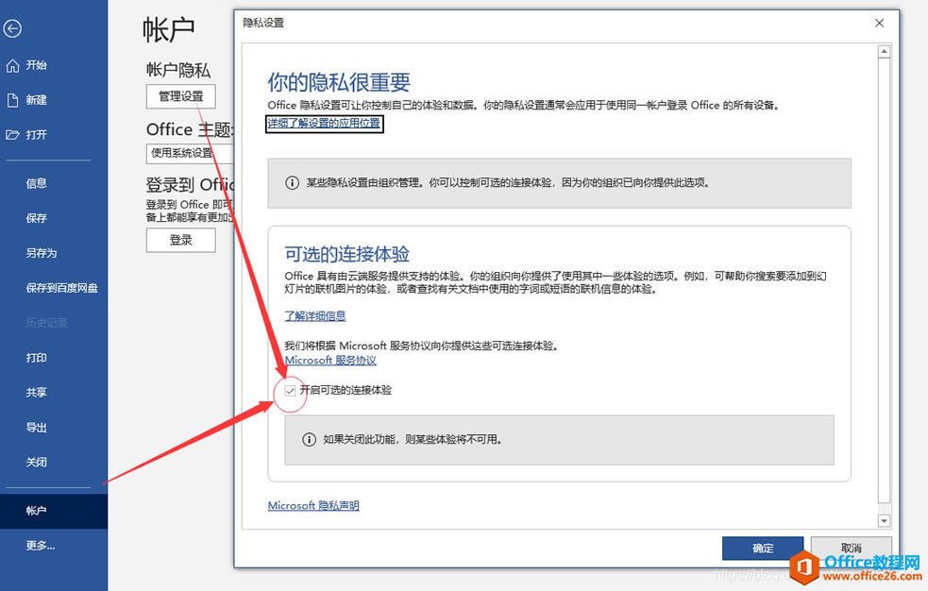The height and width of the screenshot is (591, 928).
Task: Click 共享 in the sidebar
Action: pyautogui.click(x=38, y=393)
